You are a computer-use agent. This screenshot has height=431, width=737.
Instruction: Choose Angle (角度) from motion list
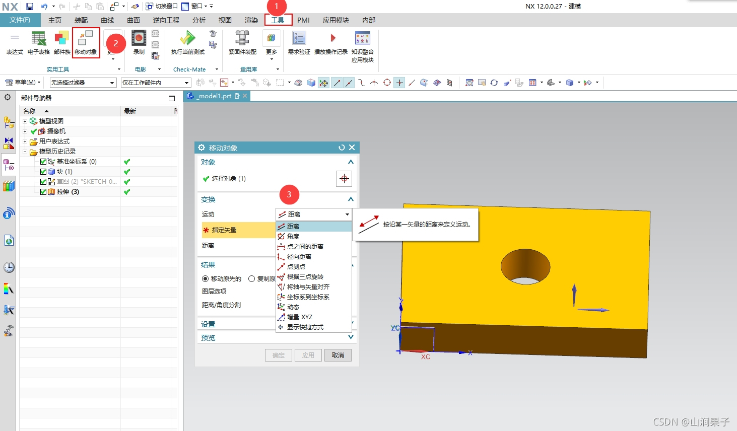click(x=314, y=237)
